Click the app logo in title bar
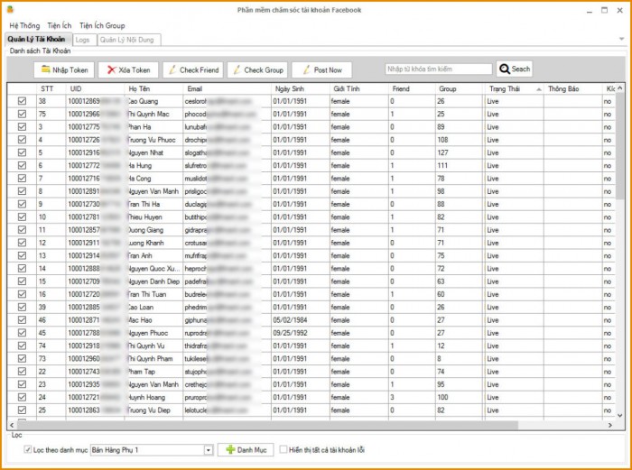 [x=10, y=9]
